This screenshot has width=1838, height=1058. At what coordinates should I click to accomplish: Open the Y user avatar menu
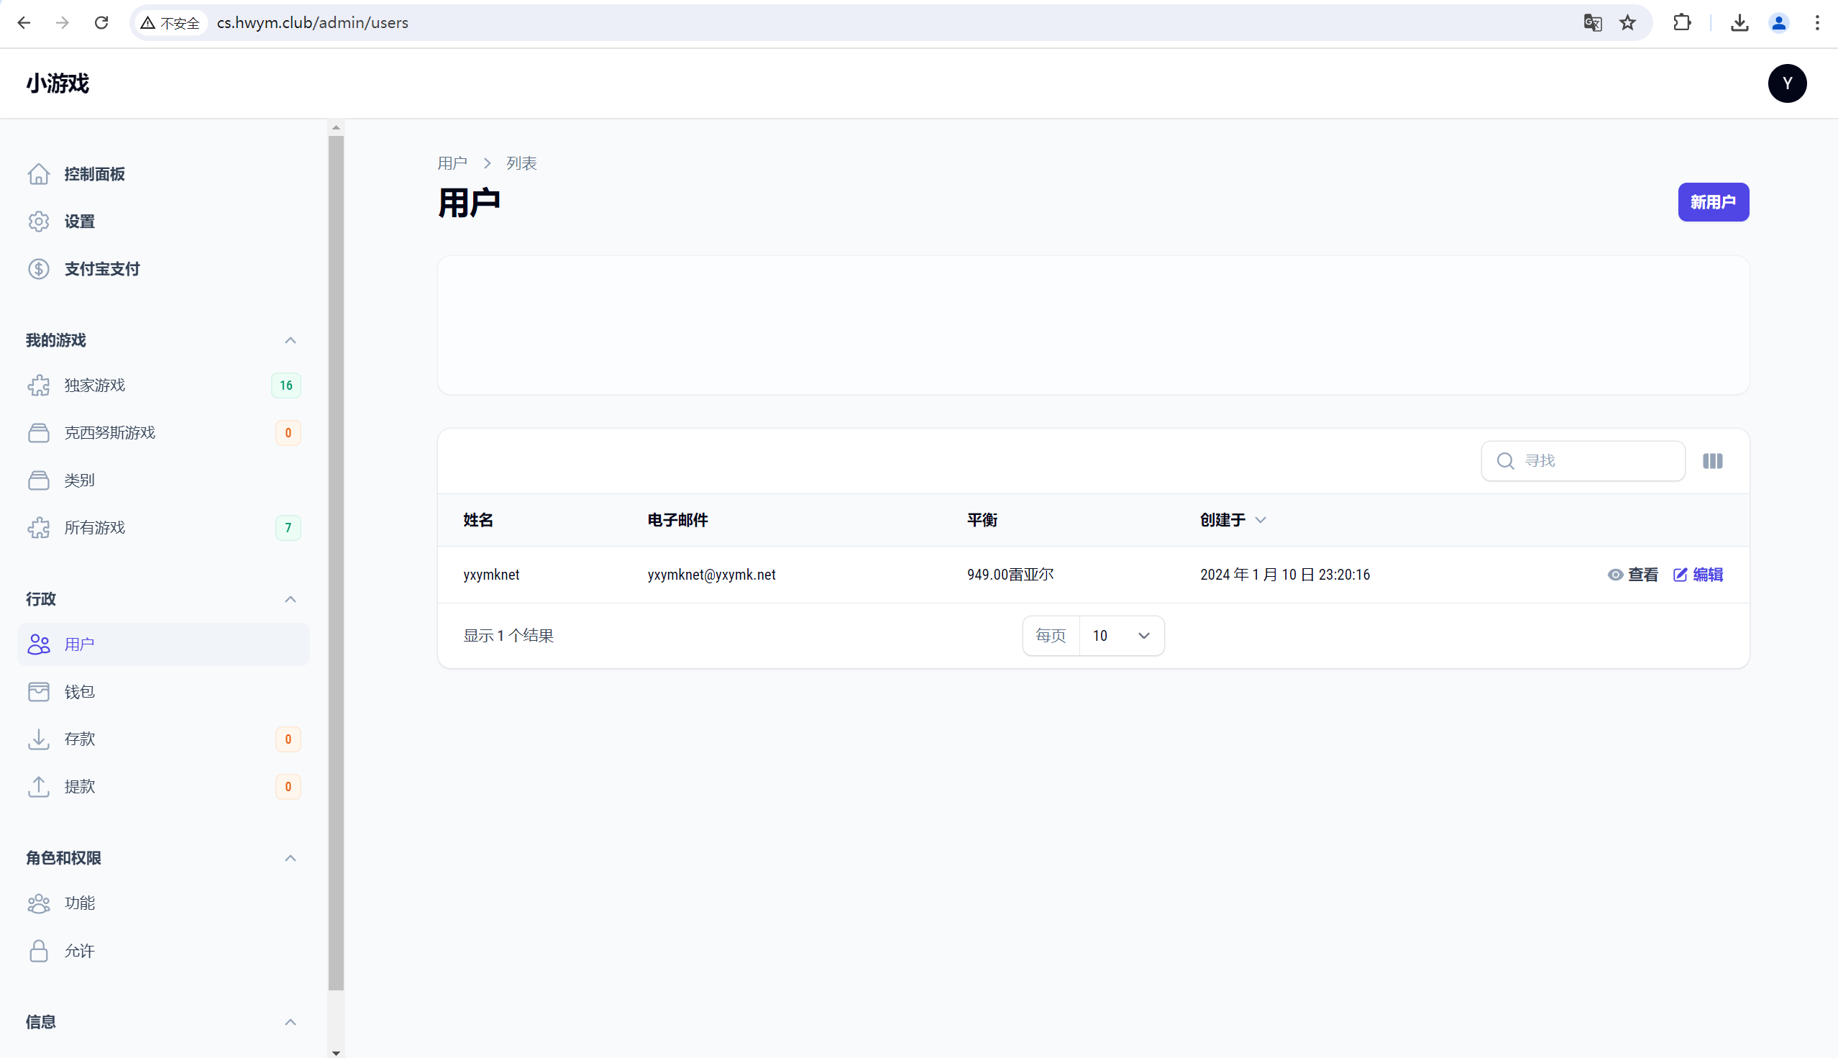(x=1787, y=83)
